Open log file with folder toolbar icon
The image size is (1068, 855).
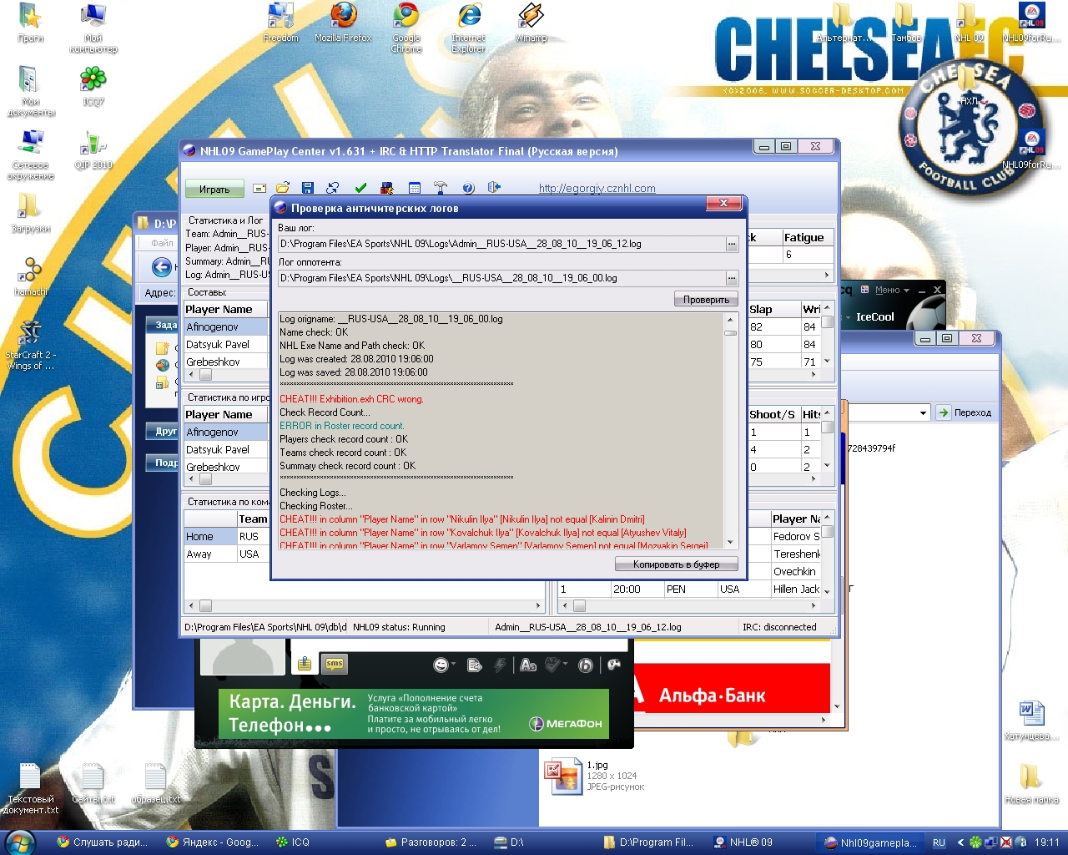coord(283,188)
